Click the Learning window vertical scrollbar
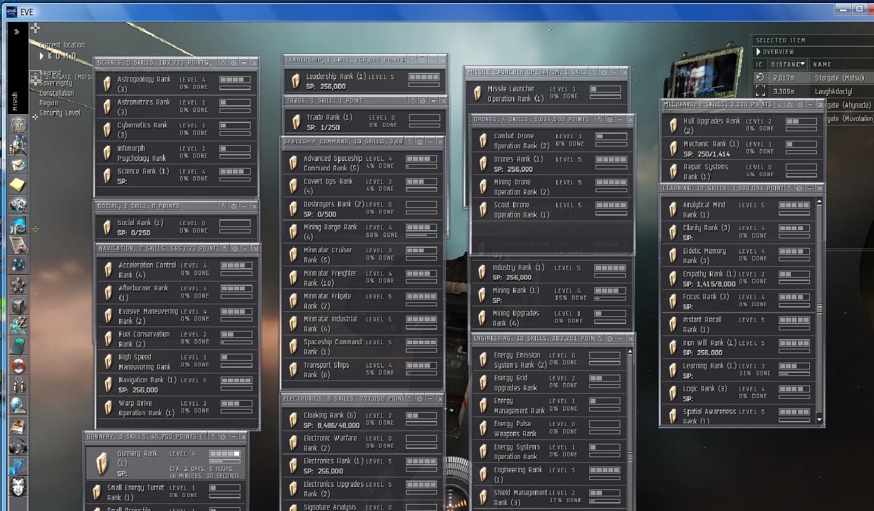 click(x=819, y=311)
